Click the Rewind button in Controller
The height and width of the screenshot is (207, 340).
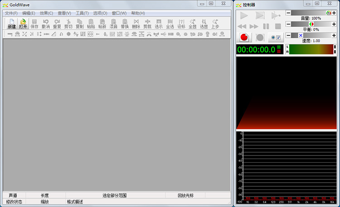pos(242,26)
